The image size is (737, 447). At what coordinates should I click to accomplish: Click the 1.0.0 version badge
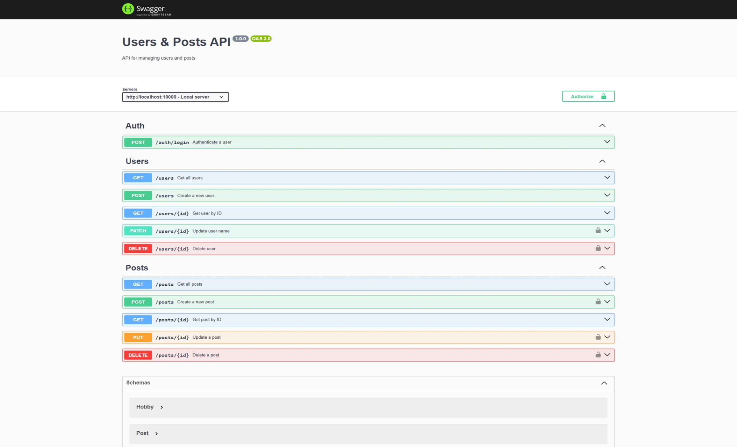pos(240,39)
